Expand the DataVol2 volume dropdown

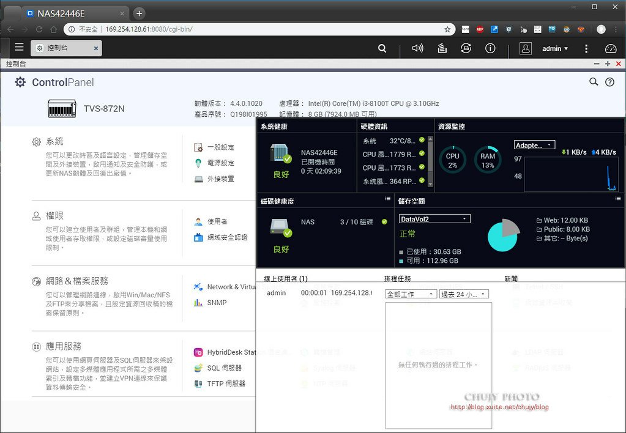(434, 219)
